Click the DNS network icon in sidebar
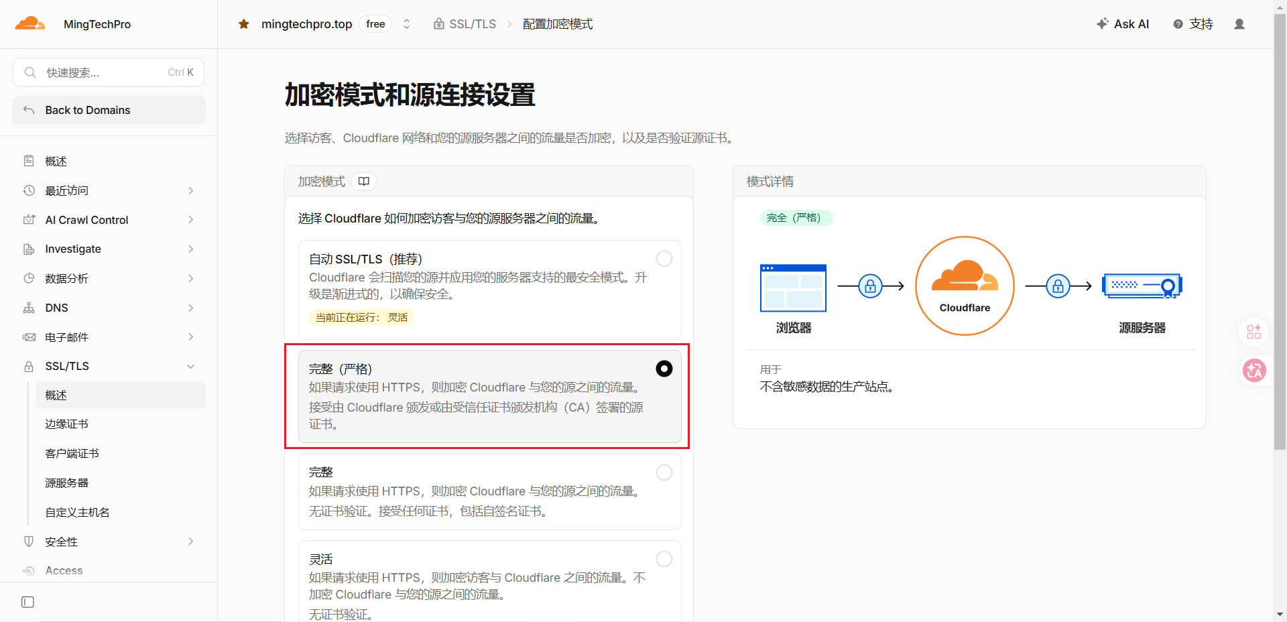 point(29,308)
